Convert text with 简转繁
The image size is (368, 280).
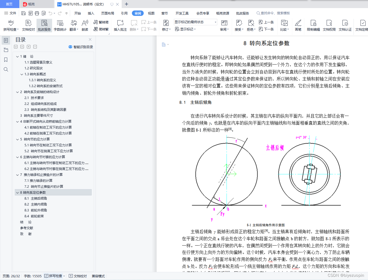point(101,29)
